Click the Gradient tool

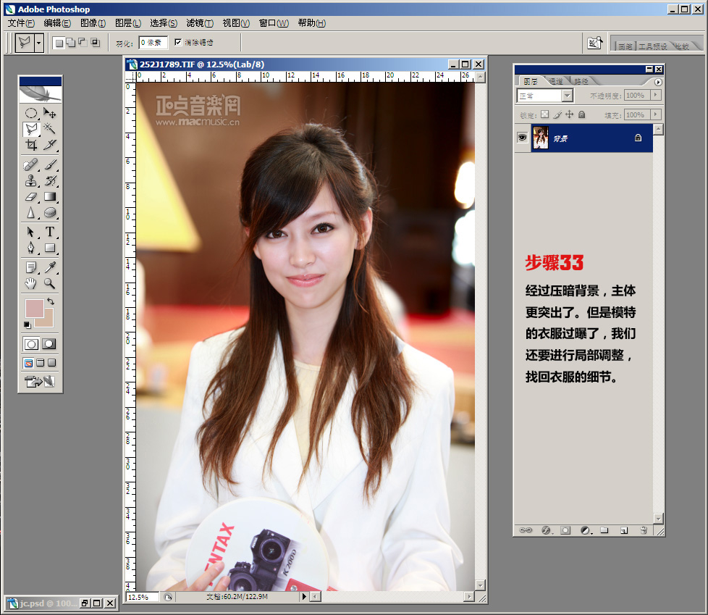point(50,196)
